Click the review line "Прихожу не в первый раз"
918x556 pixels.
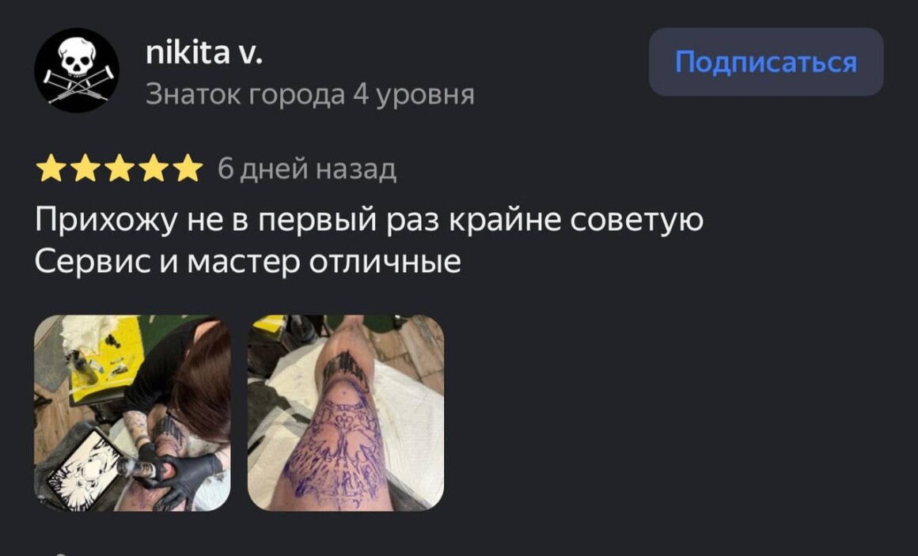(x=237, y=221)
